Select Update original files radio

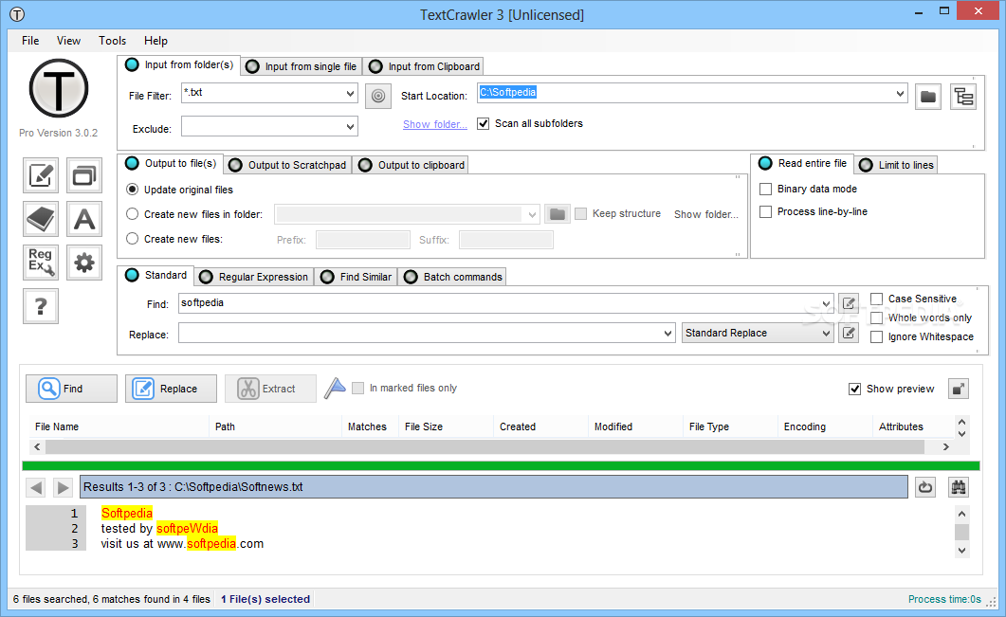tap(132, 190)
